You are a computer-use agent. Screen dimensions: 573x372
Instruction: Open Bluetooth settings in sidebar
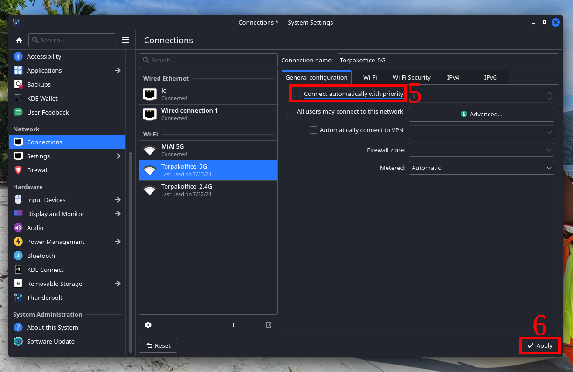(x=41, y=256)
